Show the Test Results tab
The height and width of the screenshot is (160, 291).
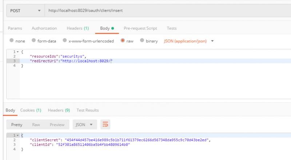88,110
